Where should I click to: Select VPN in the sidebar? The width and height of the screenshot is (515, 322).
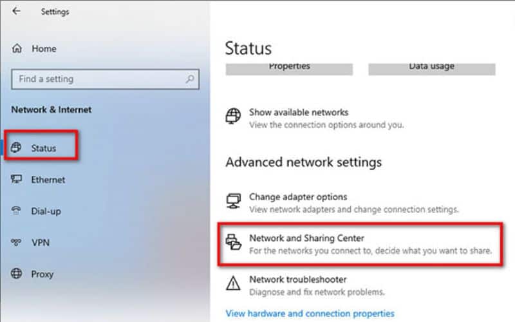pos(41,243)
